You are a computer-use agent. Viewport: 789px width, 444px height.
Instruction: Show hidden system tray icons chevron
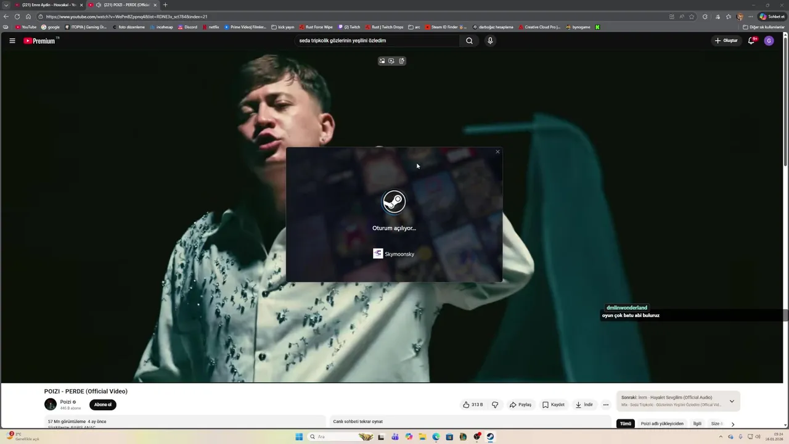tap(721, 437)
